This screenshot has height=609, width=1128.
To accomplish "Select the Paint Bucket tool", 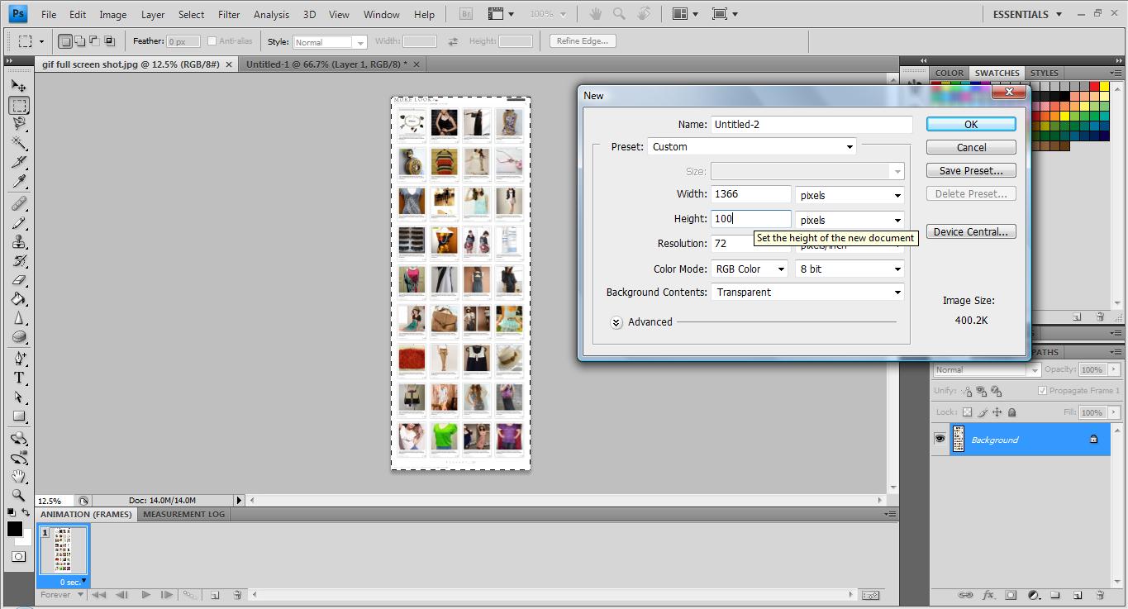I will 18,299.
